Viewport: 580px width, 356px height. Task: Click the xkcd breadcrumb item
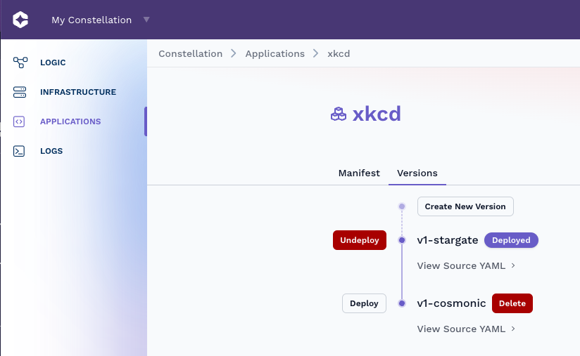pos(339,53)
